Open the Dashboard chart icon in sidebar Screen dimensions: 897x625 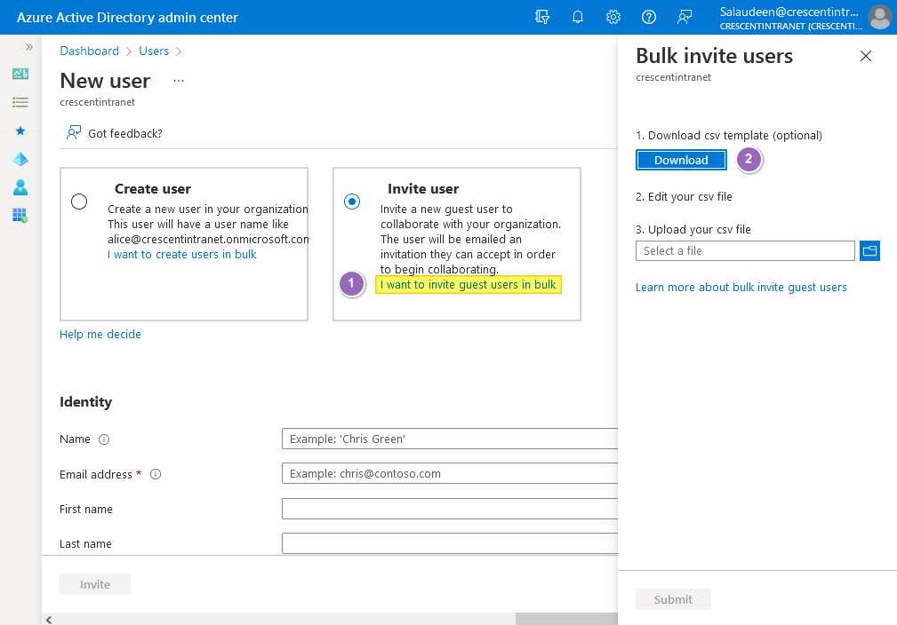[x=20, y=74]
